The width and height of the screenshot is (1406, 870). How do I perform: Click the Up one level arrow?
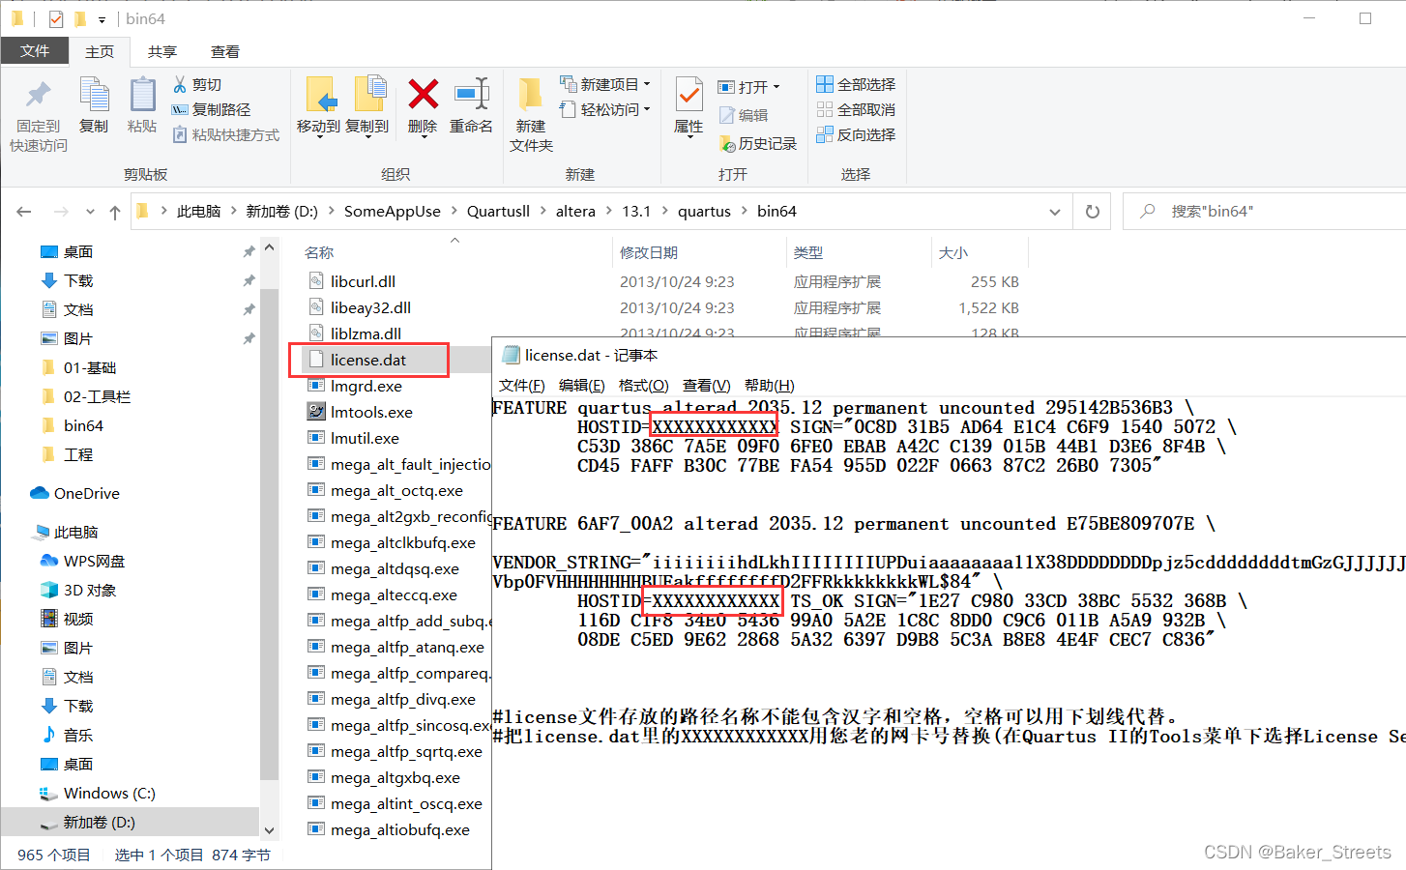pyautogui.click(x=114, y=212)
